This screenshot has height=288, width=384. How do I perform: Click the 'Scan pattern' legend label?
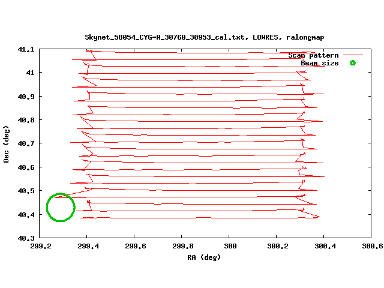coord(313,55)
